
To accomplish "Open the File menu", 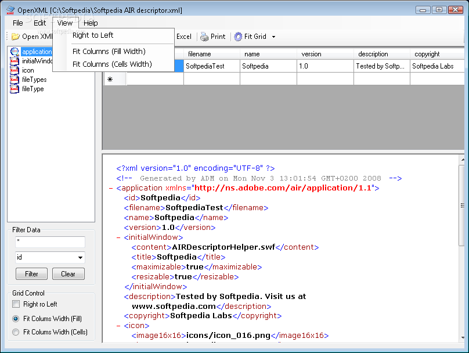I will tap(17, 23).
